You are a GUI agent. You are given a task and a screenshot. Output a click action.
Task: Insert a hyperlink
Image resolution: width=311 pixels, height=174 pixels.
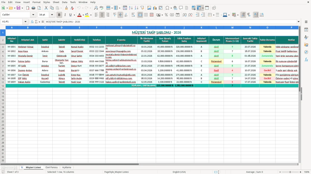(x=175, y=8)
